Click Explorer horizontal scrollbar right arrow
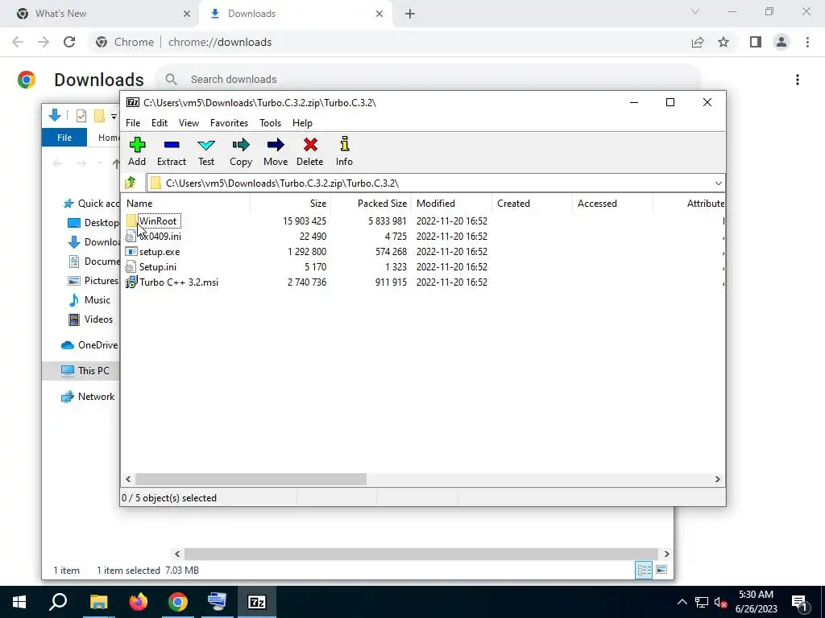 tap(666, 554)
